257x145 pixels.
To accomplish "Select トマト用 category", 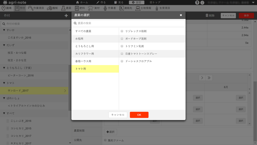I will [95, 69].
